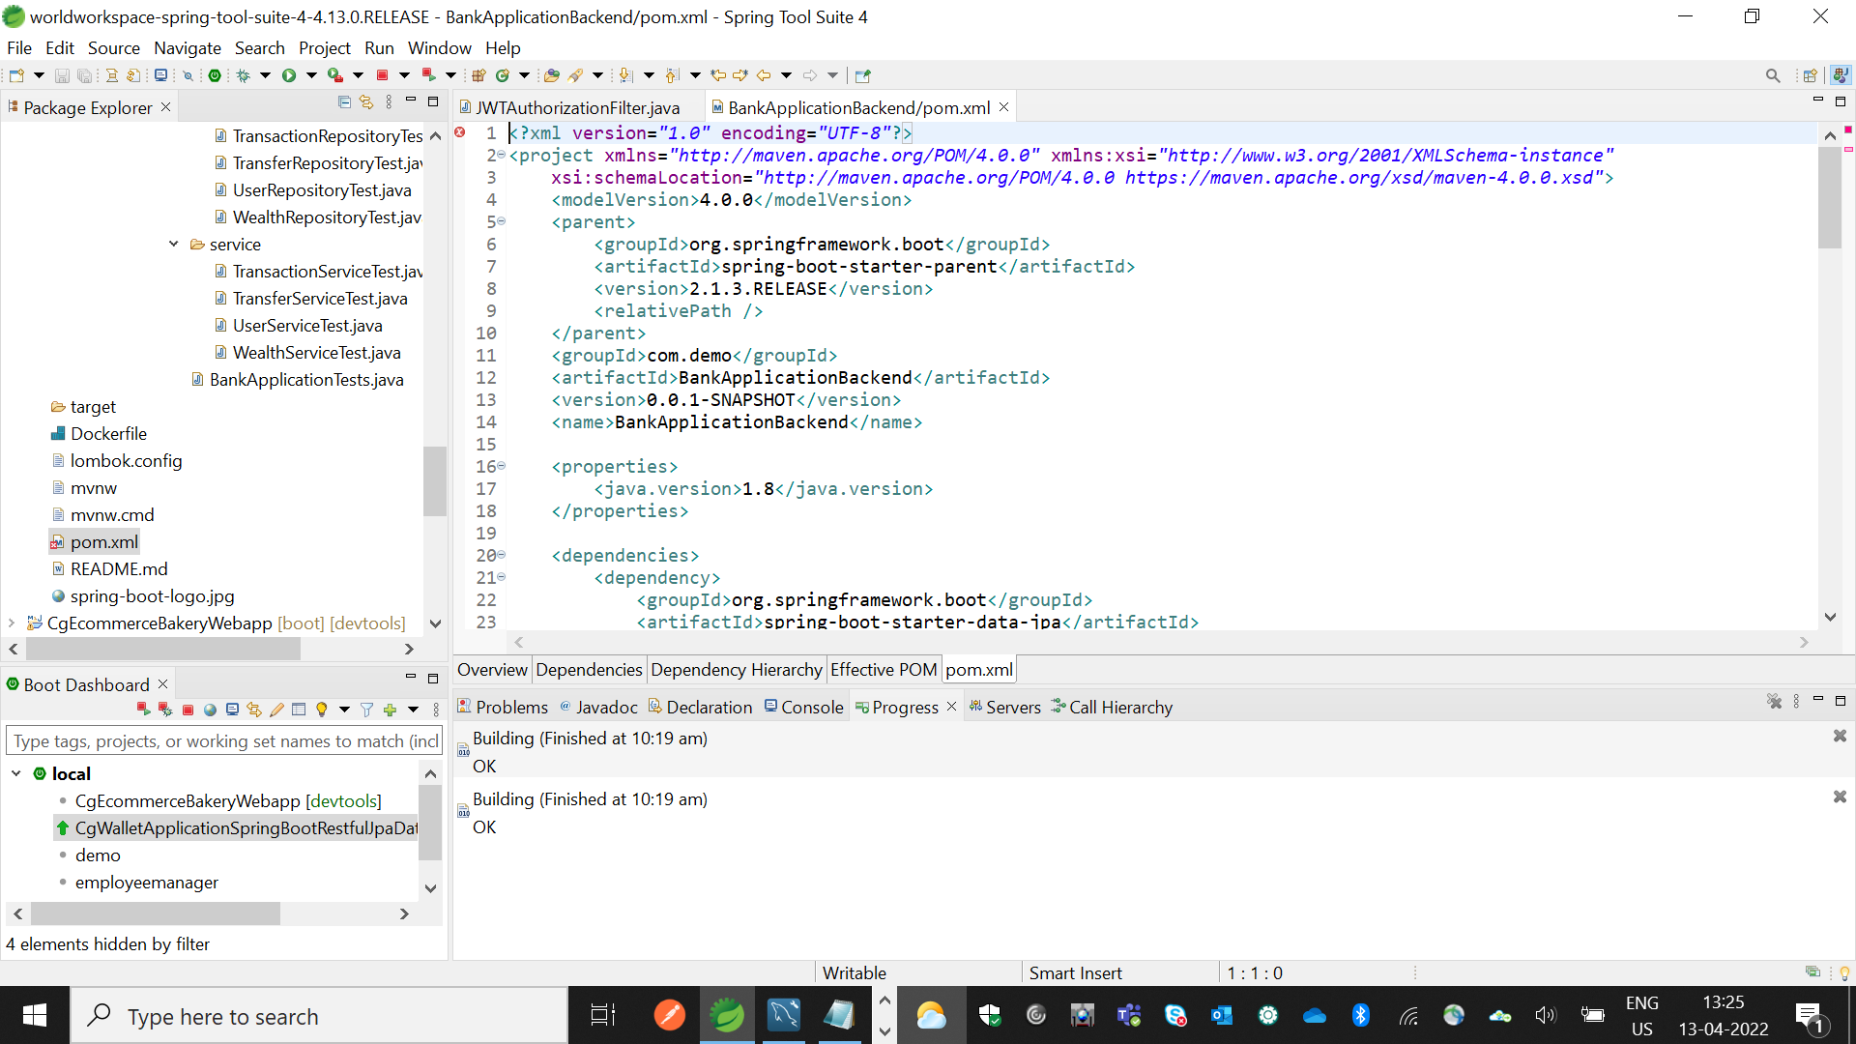Collapse the service folder in Package Explorer
The height and width of the screenshot is (1044, 1856).
[174, 244]
